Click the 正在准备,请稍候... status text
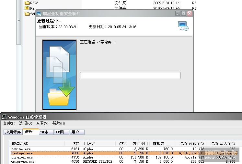Image resolution: width=242 pixels, height=164 pixels. coord(97,42)
